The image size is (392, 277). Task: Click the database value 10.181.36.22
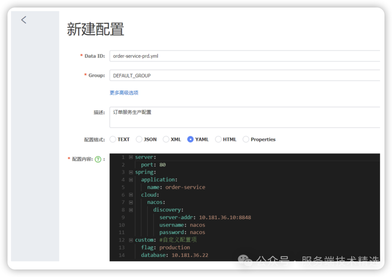click(190, 255)
